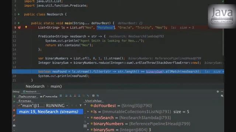The height and width of the screenshot is (132, 236).
Task: Click the red Force Step Into icon
Action: tap(75, 96)
